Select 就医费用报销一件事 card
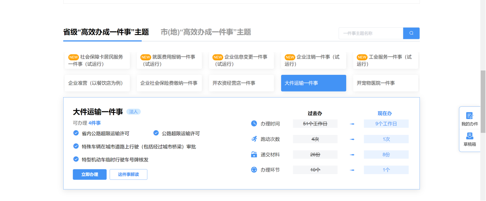 pyautogui.click(x=169, y=60)
